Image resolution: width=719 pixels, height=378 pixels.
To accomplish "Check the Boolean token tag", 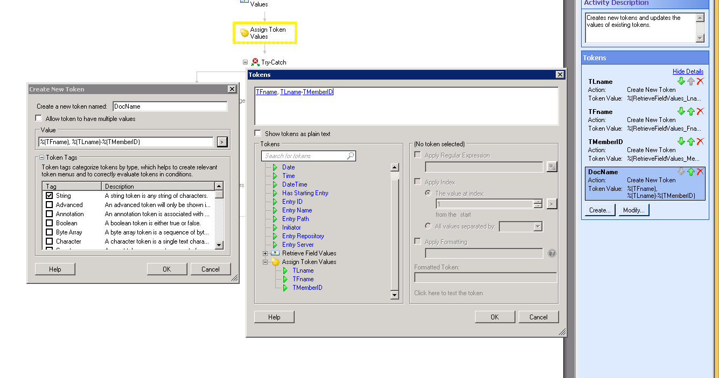I will [50, 223].
